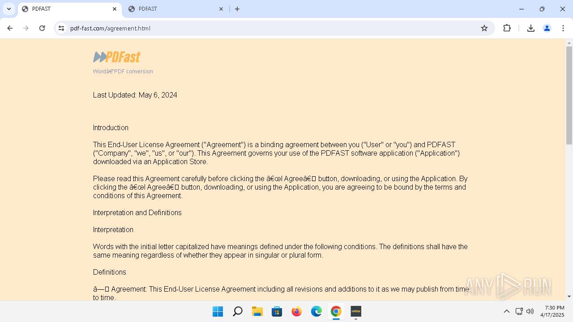Open the Windows Start menu
573x322 pixels.
(x=218, y=311)
